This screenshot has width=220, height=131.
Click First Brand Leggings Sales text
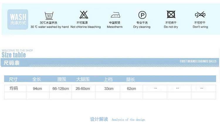(x=198, y=61)
